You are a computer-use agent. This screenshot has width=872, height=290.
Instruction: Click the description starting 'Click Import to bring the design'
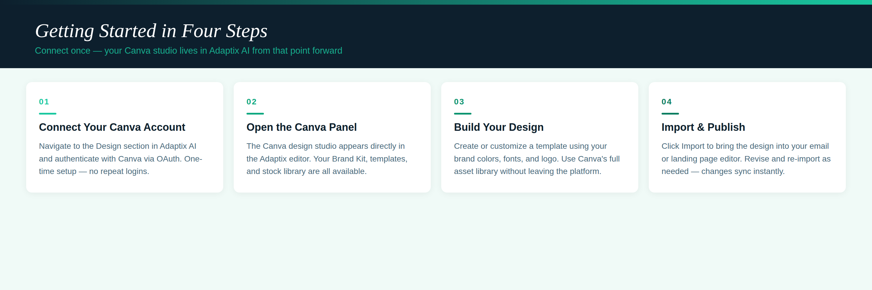click(746, 159)
